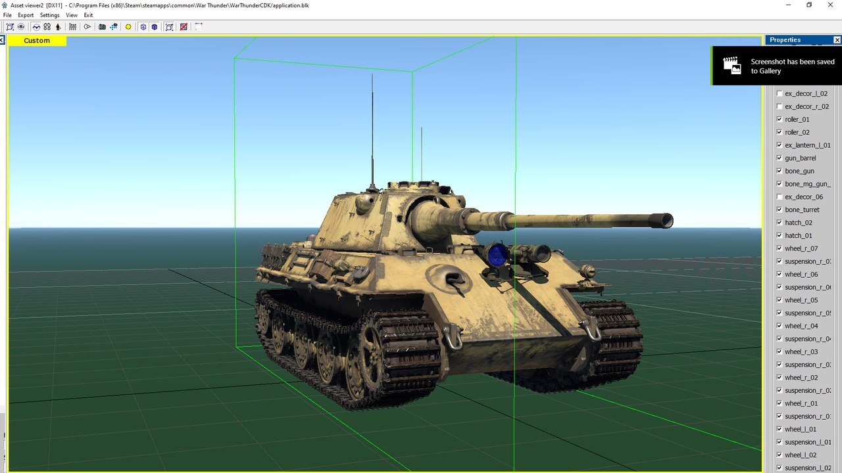Toggle the wheel_r_01 checkbox
This screenshot has height=473, width=842.
click(x=780, y=403)
